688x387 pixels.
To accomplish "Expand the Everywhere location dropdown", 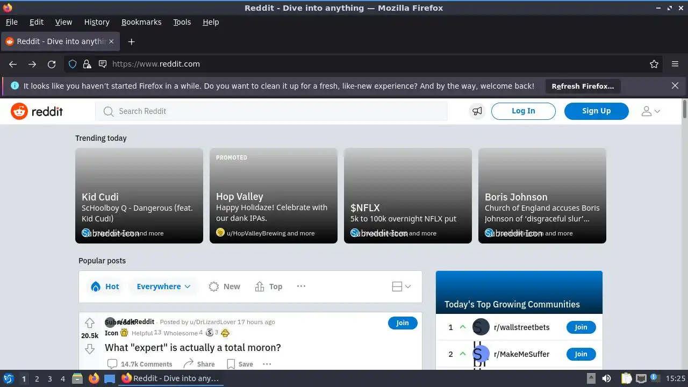I will pos(163,286).
